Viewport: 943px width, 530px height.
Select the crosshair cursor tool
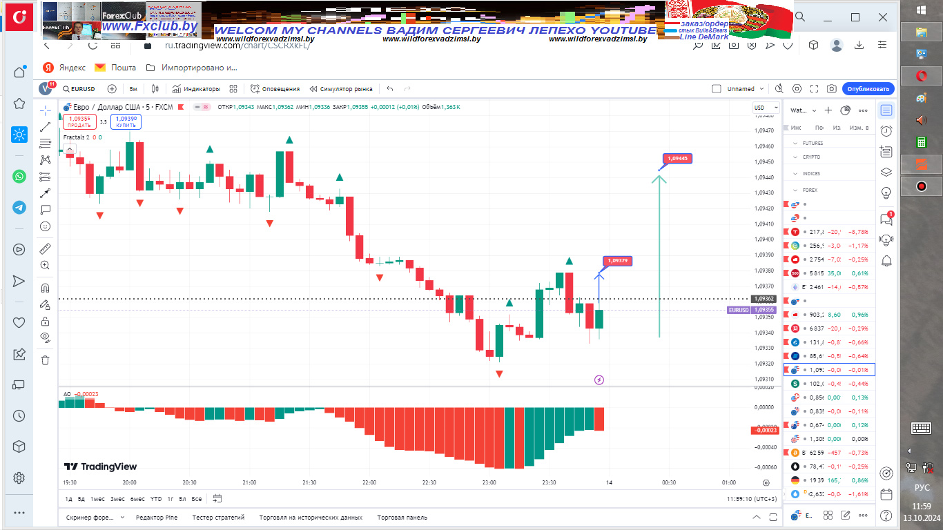[x=45, y=110]
